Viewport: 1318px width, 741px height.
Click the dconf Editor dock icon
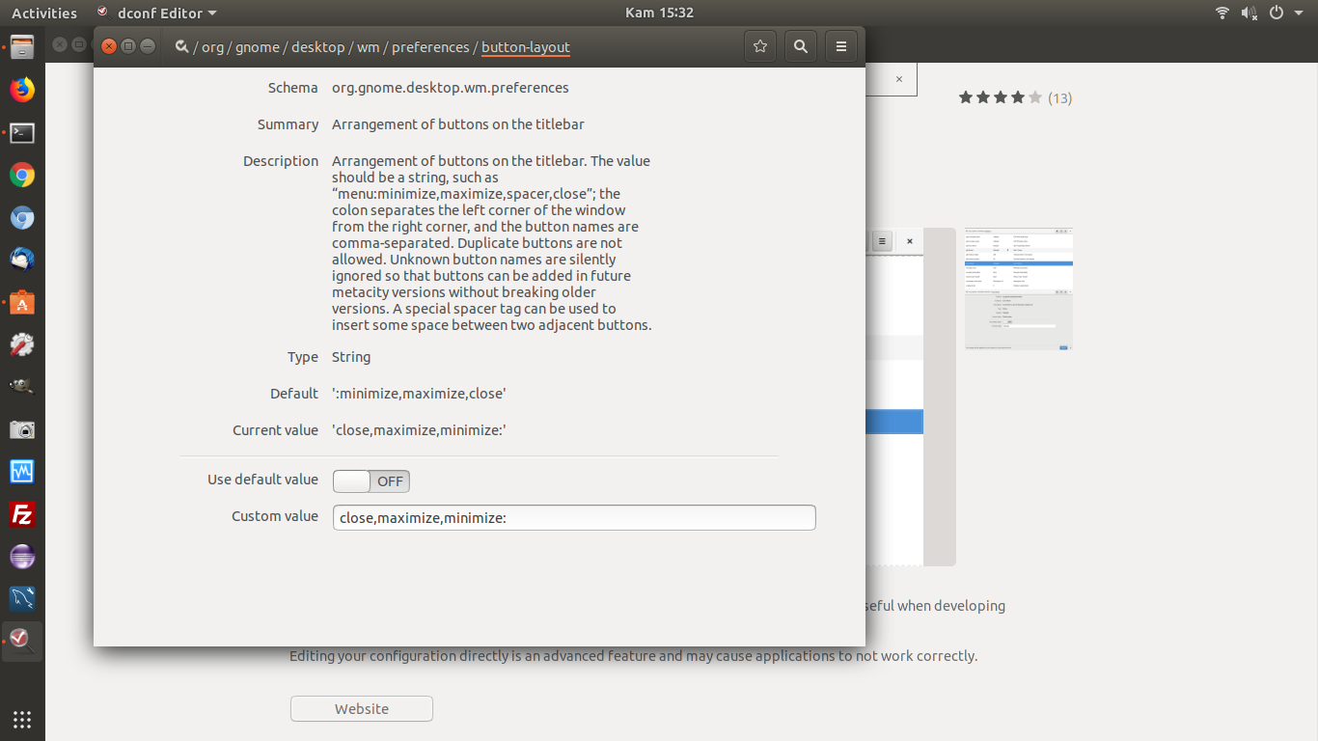click(22, 642)
